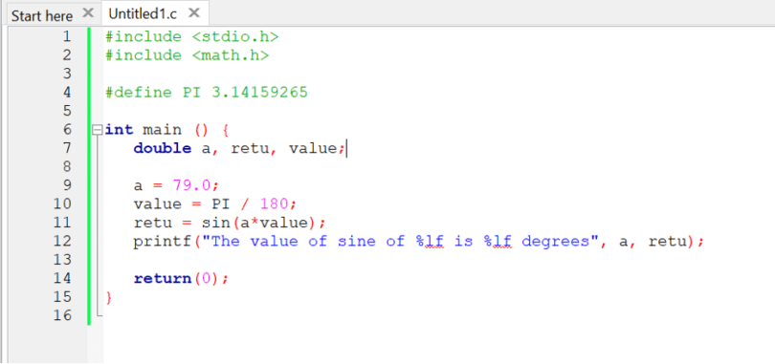
Task: Place cursor on '#include <stdio.h>' line
Action: [192, 36]
